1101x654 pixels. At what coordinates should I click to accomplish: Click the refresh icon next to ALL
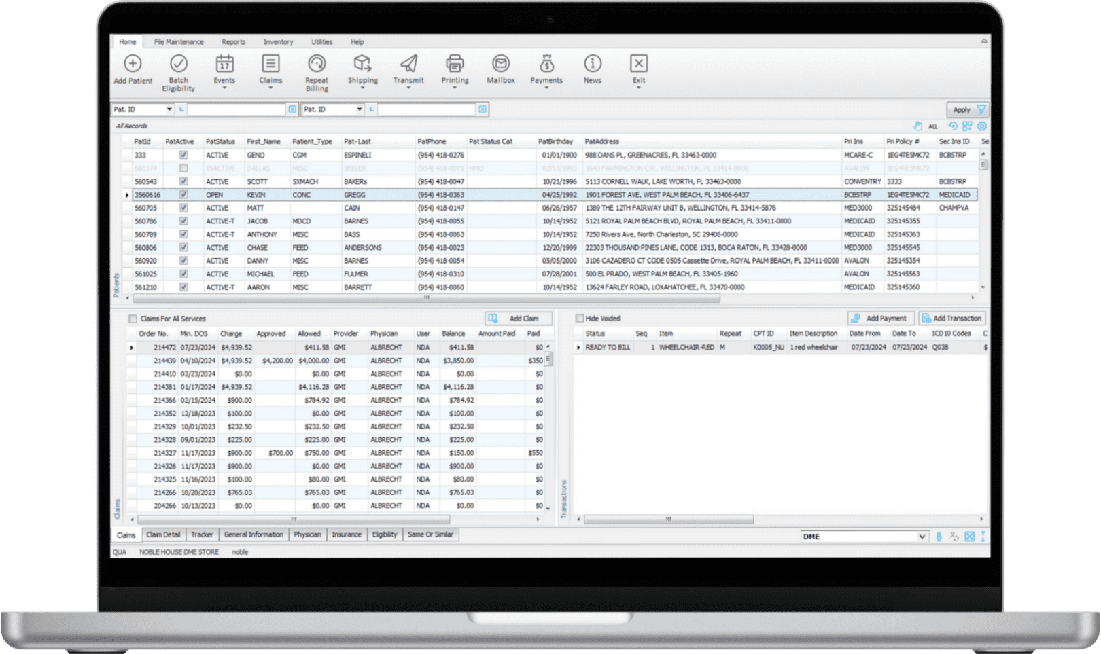point(954,126)
